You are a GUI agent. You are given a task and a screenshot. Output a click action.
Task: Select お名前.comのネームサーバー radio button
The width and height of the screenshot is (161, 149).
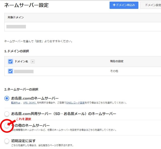tap(7, 98)
